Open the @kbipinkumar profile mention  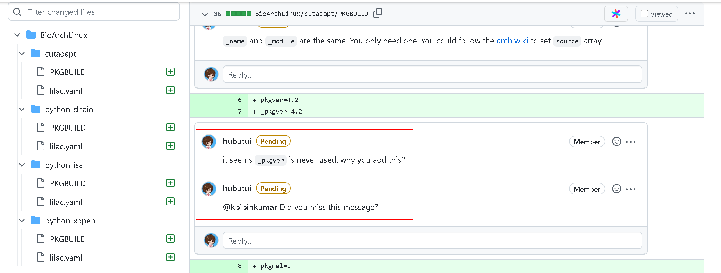point(250,207)
